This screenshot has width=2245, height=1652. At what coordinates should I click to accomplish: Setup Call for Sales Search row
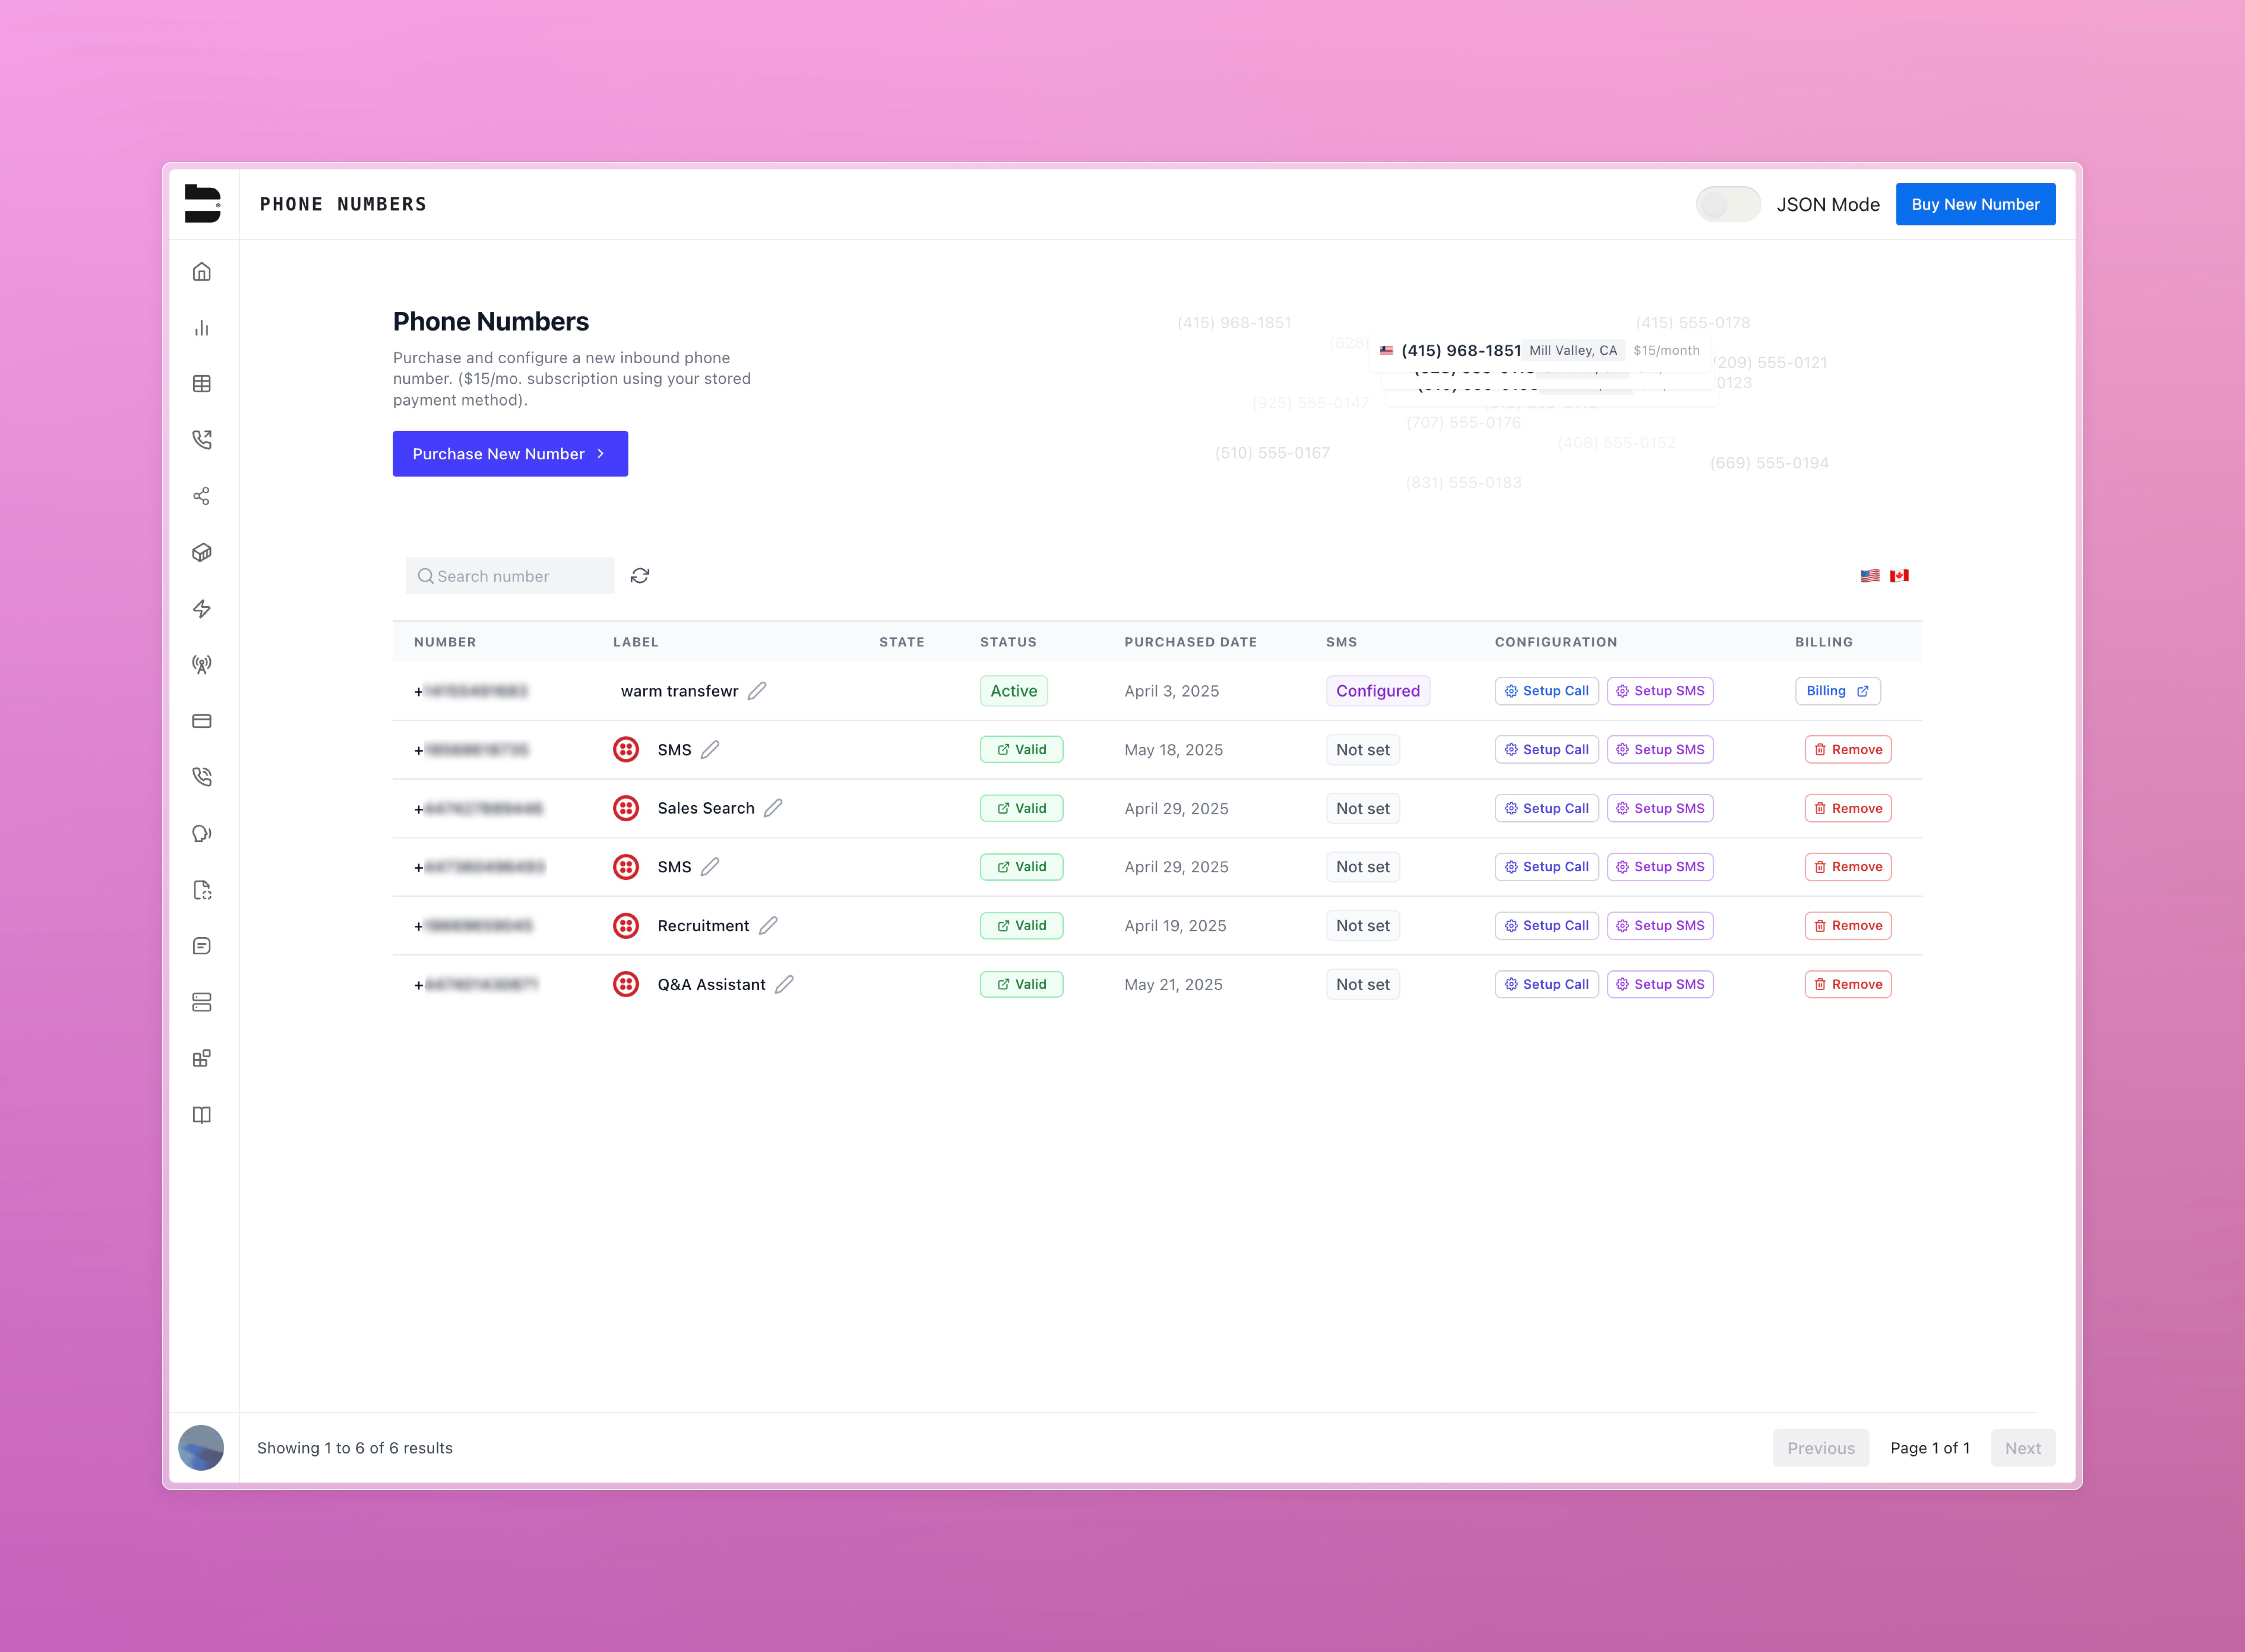tap(1547, 808)
